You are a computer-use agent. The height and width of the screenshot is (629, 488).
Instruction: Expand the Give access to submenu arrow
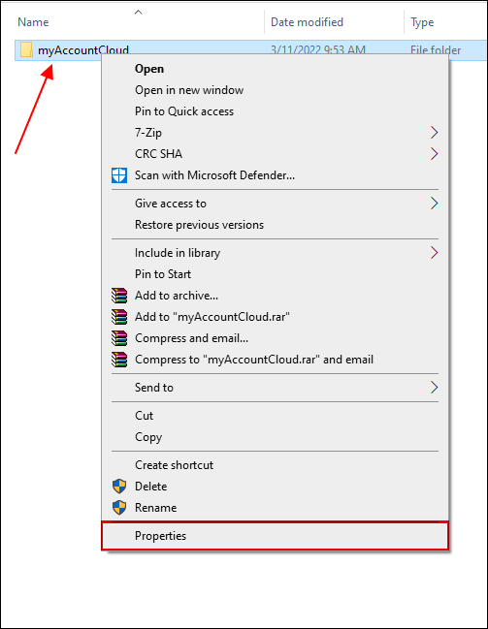coord(435,204)
